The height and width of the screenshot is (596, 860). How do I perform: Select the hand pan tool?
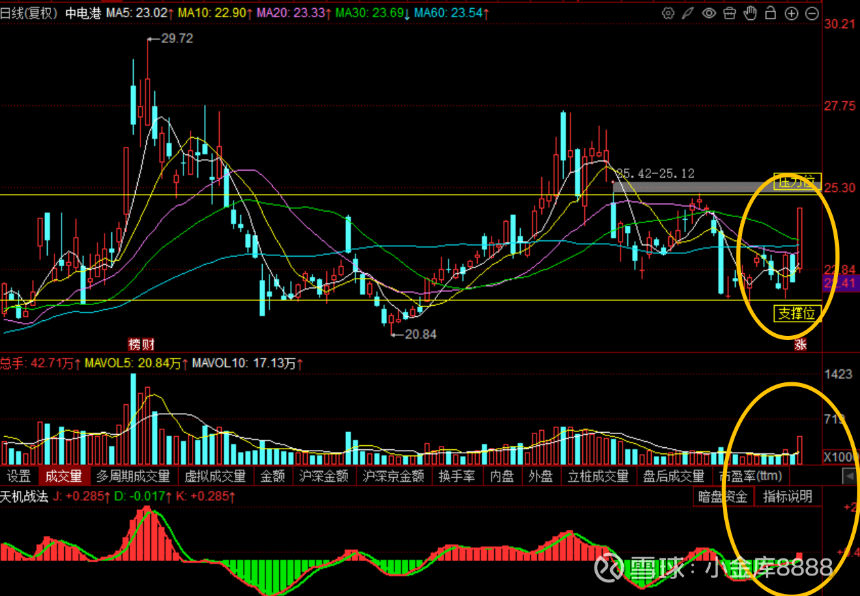coord(750,13)
